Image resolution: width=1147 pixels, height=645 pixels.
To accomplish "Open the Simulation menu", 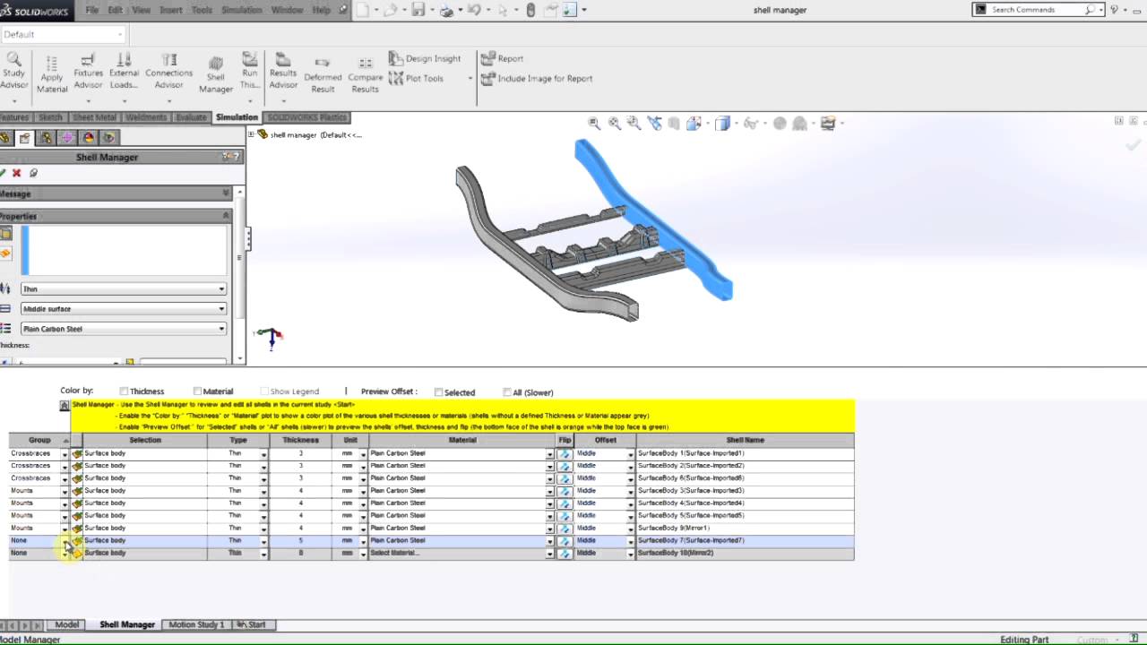I will tap(241, 10).
